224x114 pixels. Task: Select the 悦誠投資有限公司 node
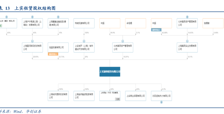tap(58, 47)
